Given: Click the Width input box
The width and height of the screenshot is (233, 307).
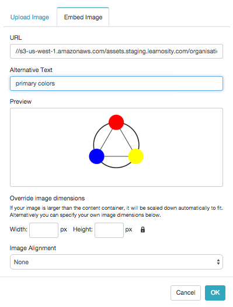Looking at the screenshot, I should pos(44,230).
